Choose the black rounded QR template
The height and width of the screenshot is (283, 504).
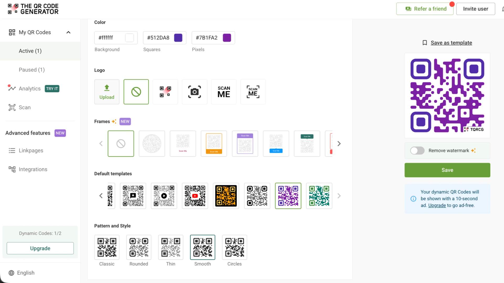[x=257, y=196]
